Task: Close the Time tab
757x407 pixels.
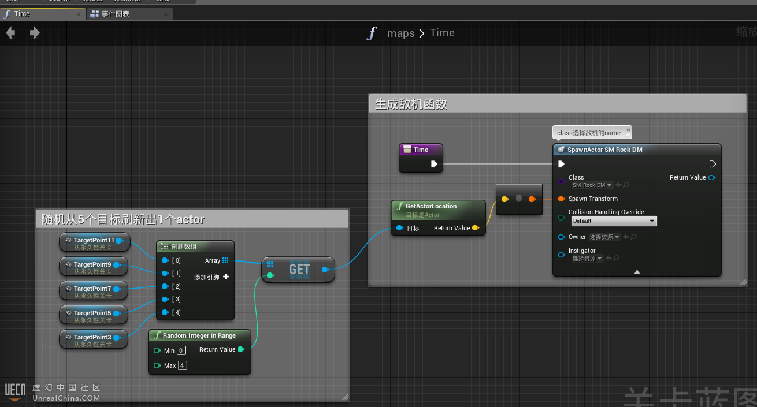Action: [79, 14]
